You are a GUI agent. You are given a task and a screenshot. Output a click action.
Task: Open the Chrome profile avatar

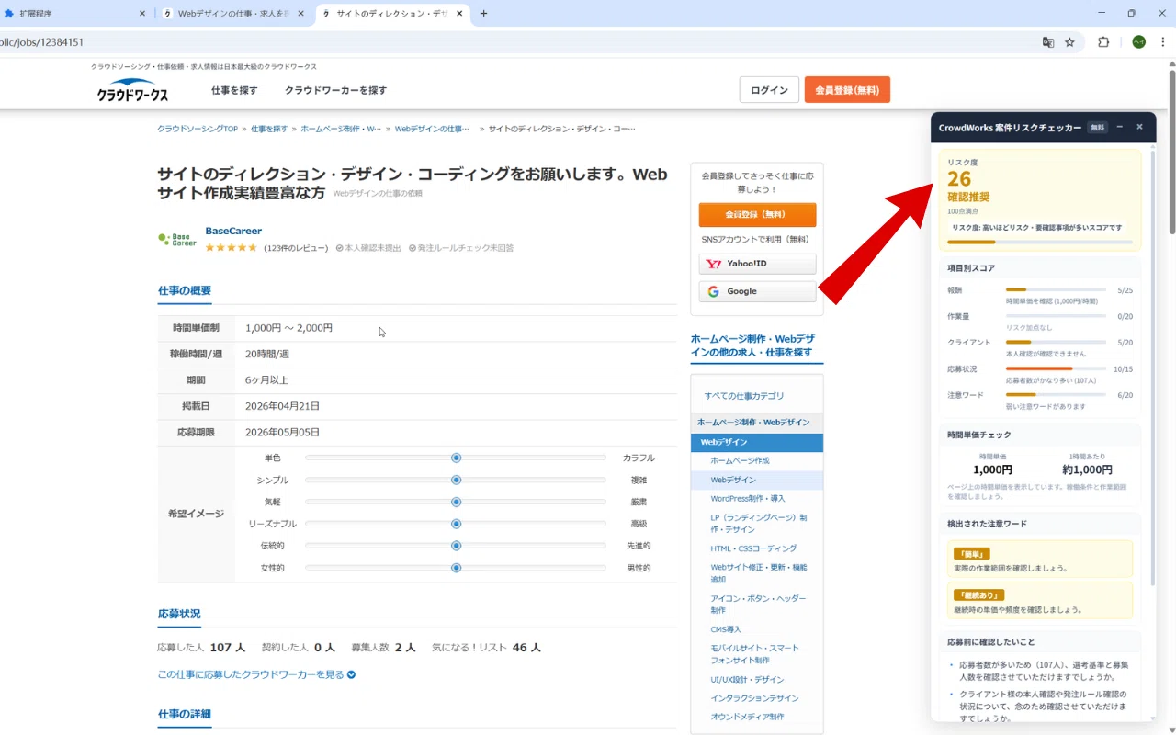[1139, 42]
